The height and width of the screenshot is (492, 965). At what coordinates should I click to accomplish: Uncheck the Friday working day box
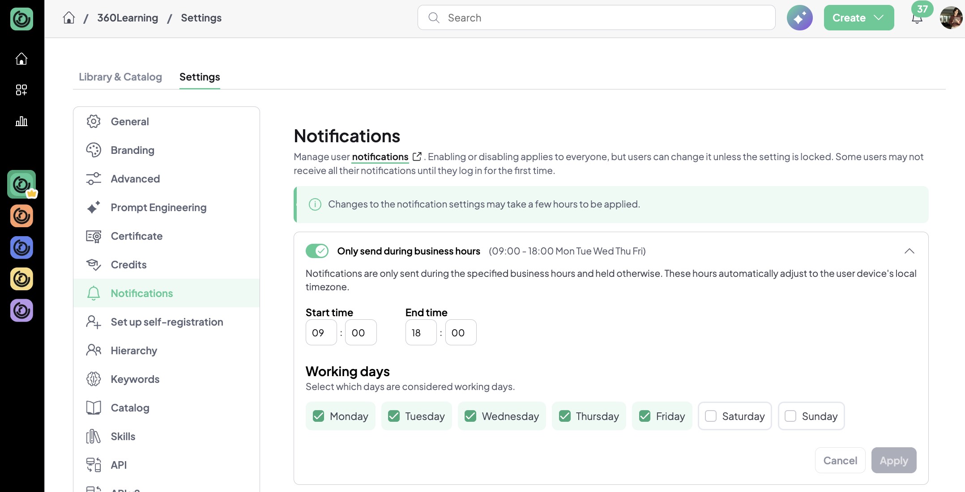[x=645, y=416]
